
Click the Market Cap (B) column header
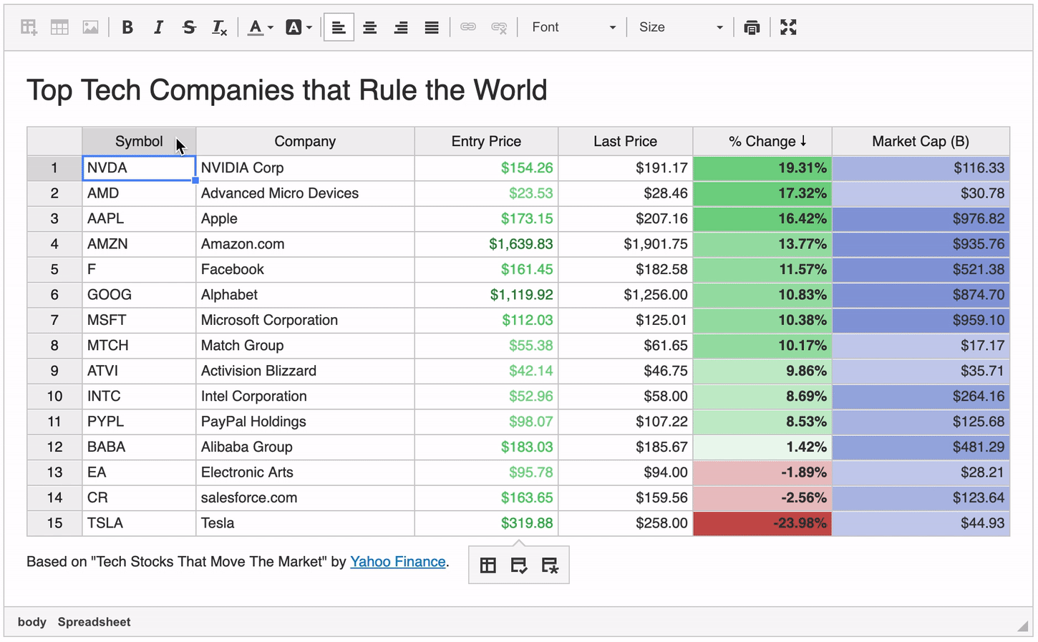point(921,142)
